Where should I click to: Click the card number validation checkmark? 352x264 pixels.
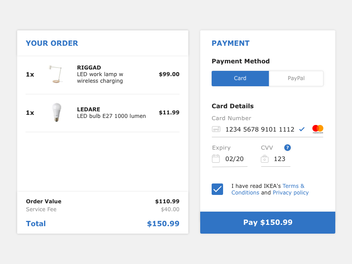302,129
